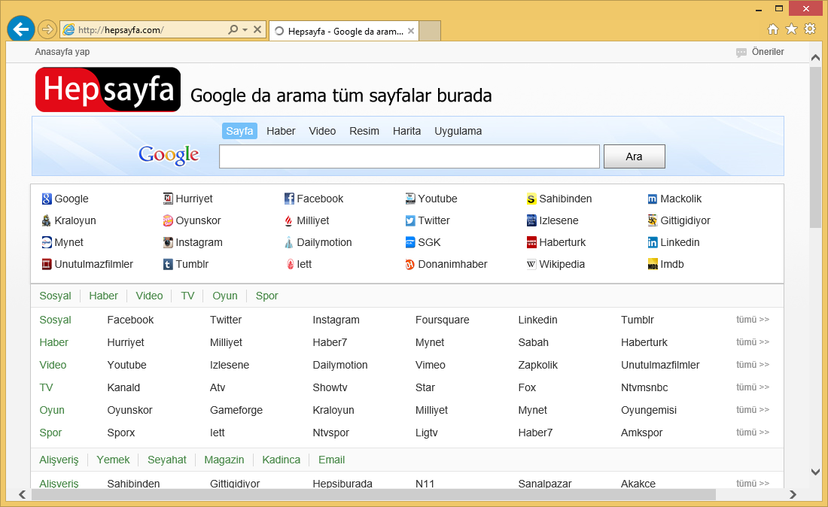828x507 pixels.
Task: Open Imdb from the shortcut list
Action: click(652, 264)
